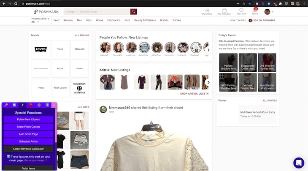The image size is (308, 171).
Task: Open the Parties menu item
Action: [177, 20]
